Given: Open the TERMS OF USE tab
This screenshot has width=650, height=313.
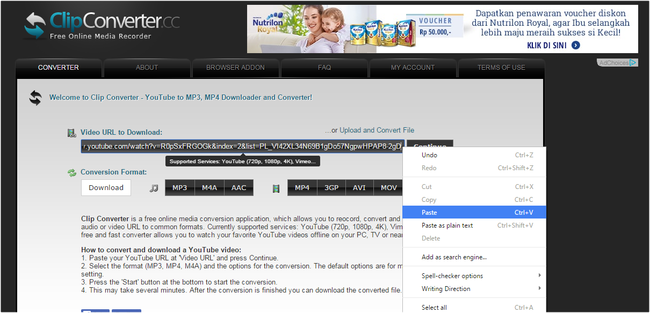Looking at the screenshot, I should pos(501,68).
